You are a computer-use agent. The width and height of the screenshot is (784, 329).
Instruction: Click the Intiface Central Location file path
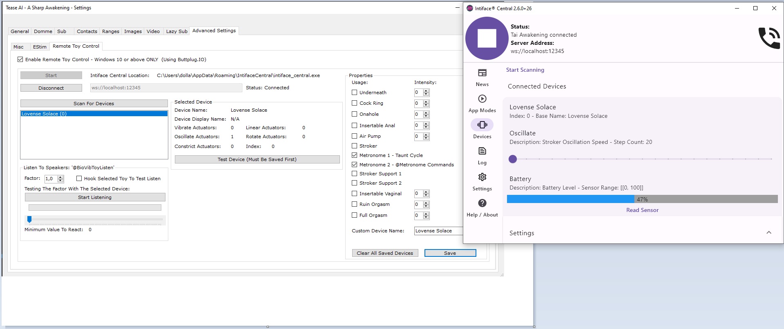(x=238, y=75)
